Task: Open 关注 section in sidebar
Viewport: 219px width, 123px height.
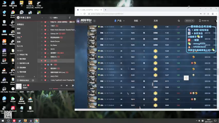Action: coord(19,37)
